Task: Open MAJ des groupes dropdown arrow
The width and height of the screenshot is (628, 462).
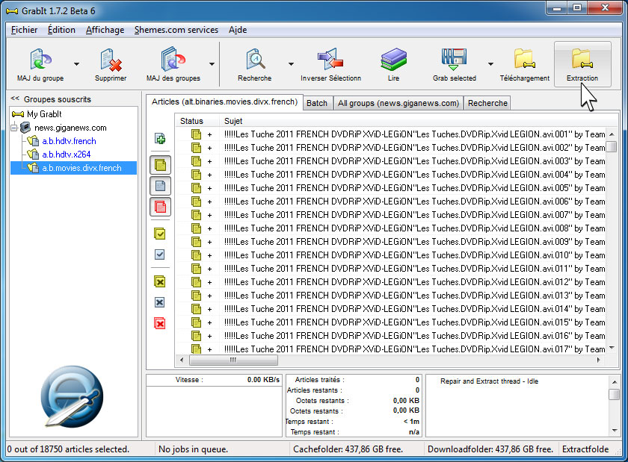Action: coord(212,64)
